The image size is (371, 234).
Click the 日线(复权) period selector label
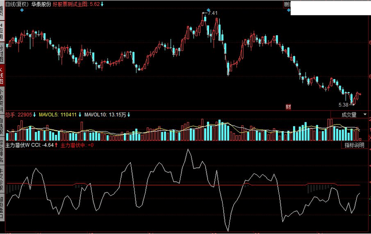[17, 4]
